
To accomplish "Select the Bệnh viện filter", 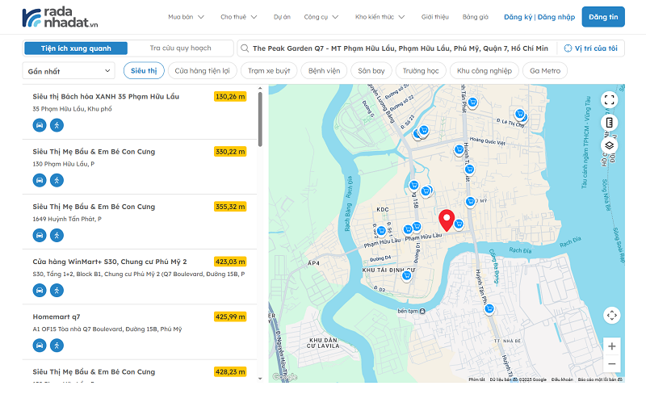I will 325,71.
